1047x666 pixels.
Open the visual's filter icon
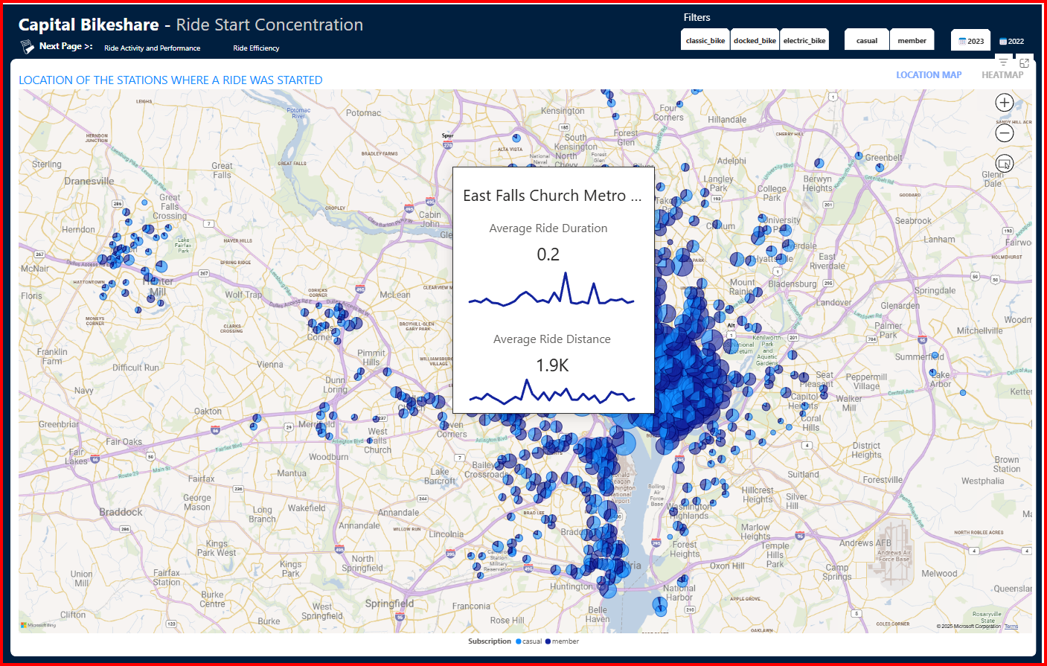[1003, 63]
